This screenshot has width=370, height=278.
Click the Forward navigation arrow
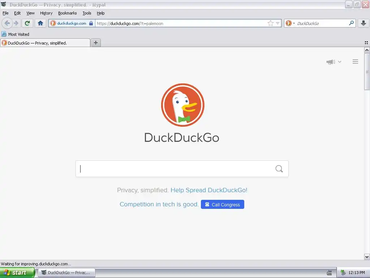(16, 23)
